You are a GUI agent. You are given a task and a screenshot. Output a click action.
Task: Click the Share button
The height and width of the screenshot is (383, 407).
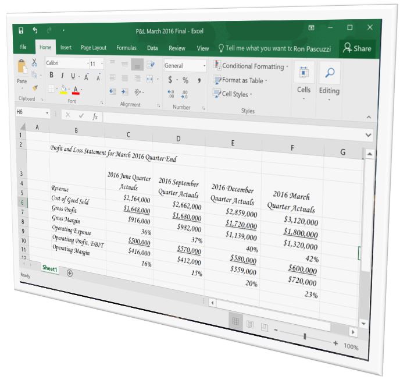tap(358, 49)
